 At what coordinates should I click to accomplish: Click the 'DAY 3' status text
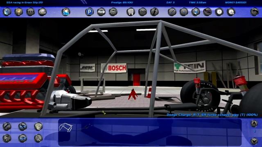[170, 2]
